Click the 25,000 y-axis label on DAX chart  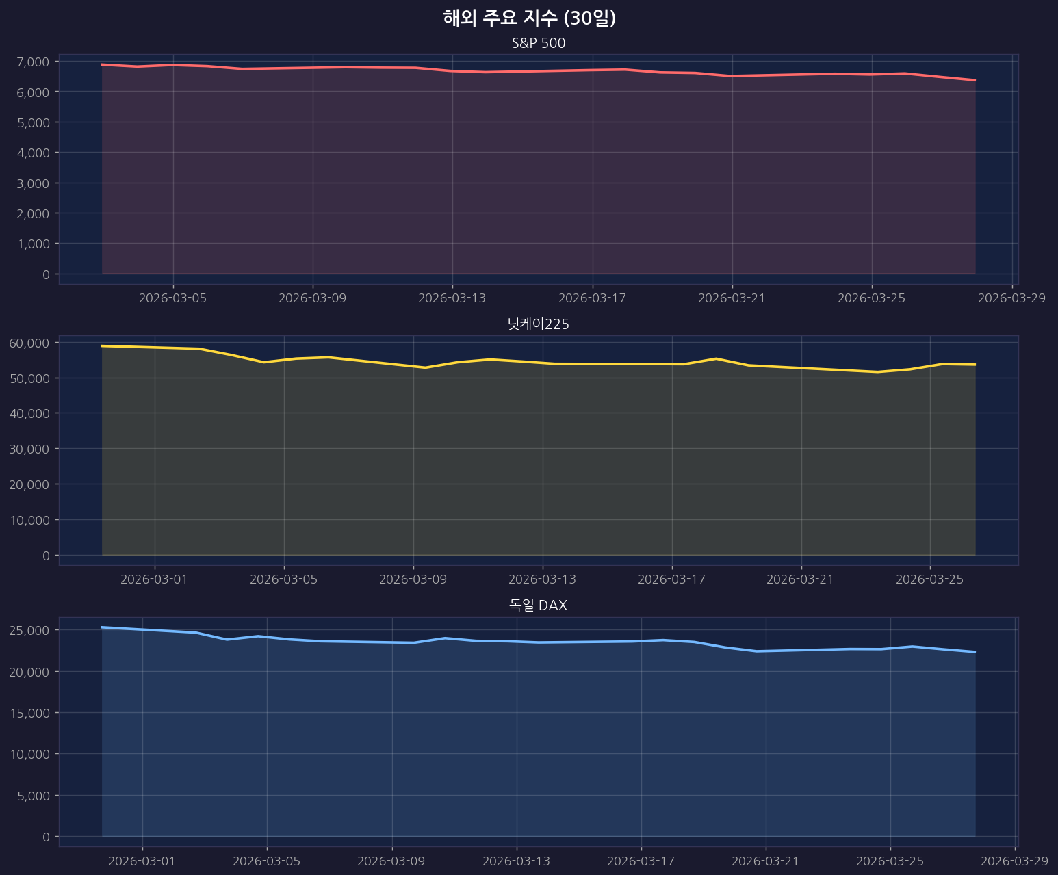tap(30, 630)
